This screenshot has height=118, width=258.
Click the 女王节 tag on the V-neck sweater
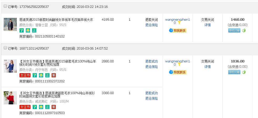coord(25,75)
